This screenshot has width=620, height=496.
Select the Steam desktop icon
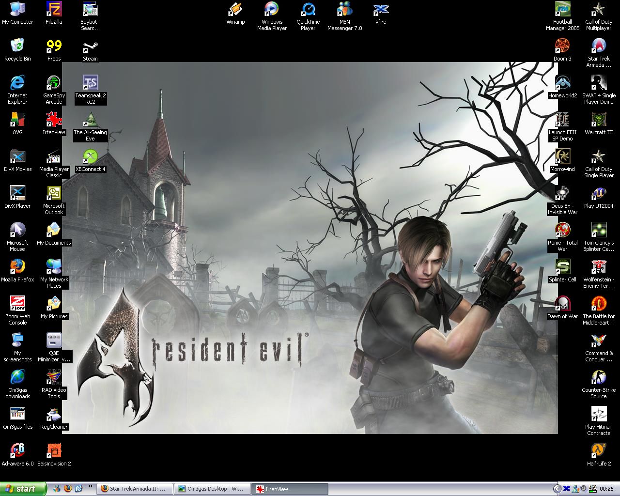coord(90,47)
